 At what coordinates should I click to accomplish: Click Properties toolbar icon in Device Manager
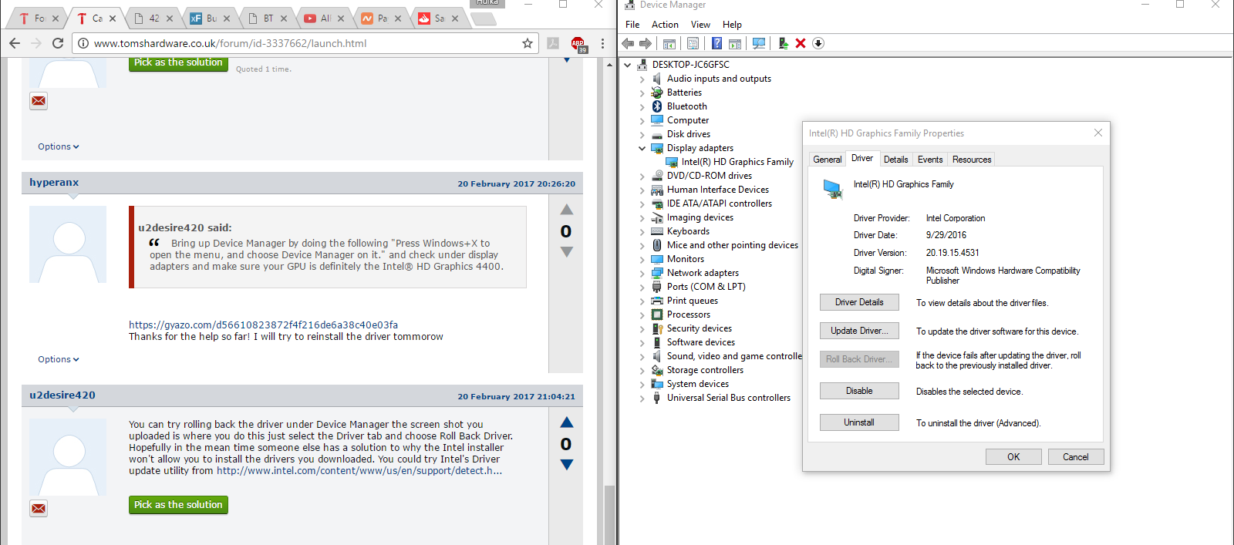click(693, 43)
